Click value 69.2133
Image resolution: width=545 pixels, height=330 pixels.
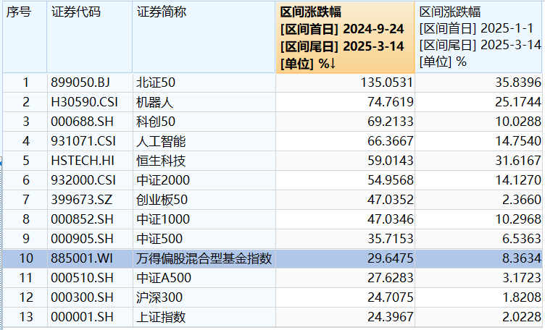click(x=391, y=122)
